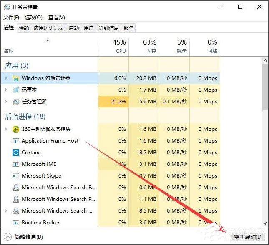269x245 pixels.
Task: Click the Microsoft Skype icon
Action: click(16, 176)
